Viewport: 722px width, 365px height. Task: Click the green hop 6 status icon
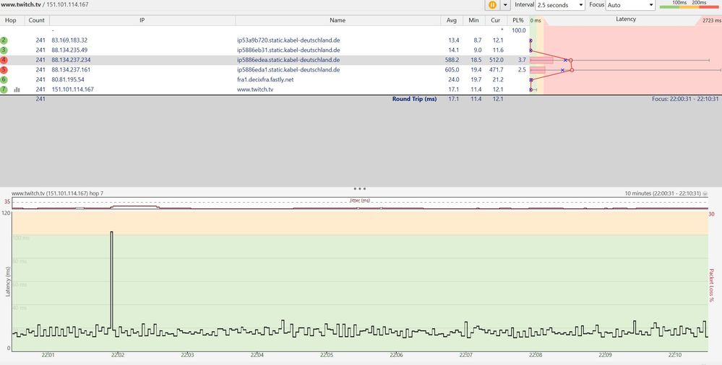(x=4, y=79)
